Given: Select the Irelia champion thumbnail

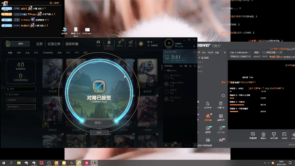Looking at the screenshot, I should [x=147, y=111].
